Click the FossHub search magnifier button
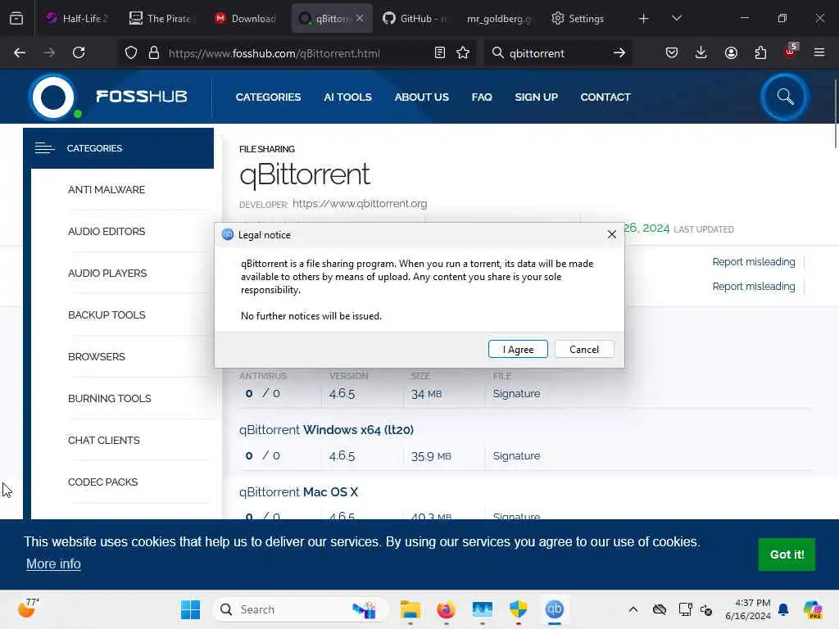 coord(784,97)
